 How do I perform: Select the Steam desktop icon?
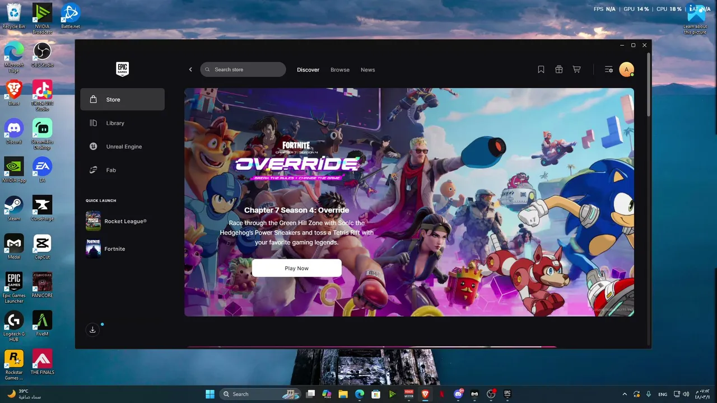pos(13,208)
